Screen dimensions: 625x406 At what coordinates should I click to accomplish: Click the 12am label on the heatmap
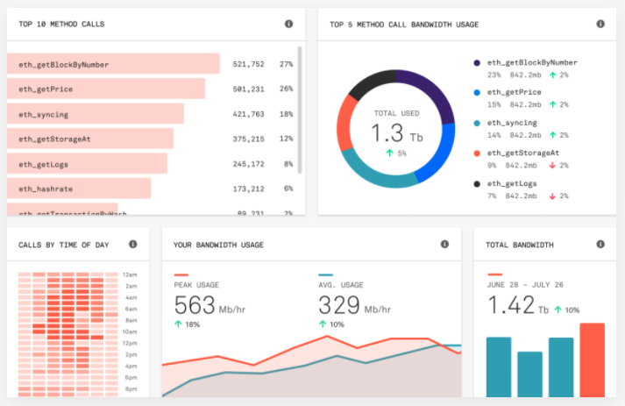pyautogui.click(x=130, y=274)
